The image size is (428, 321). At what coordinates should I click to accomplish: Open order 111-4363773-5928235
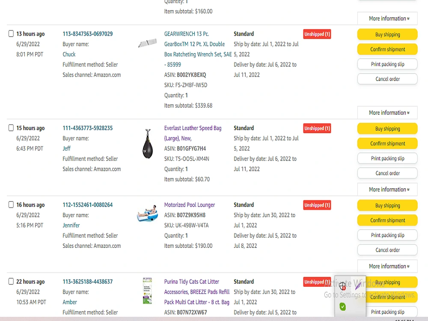point(88,128)
